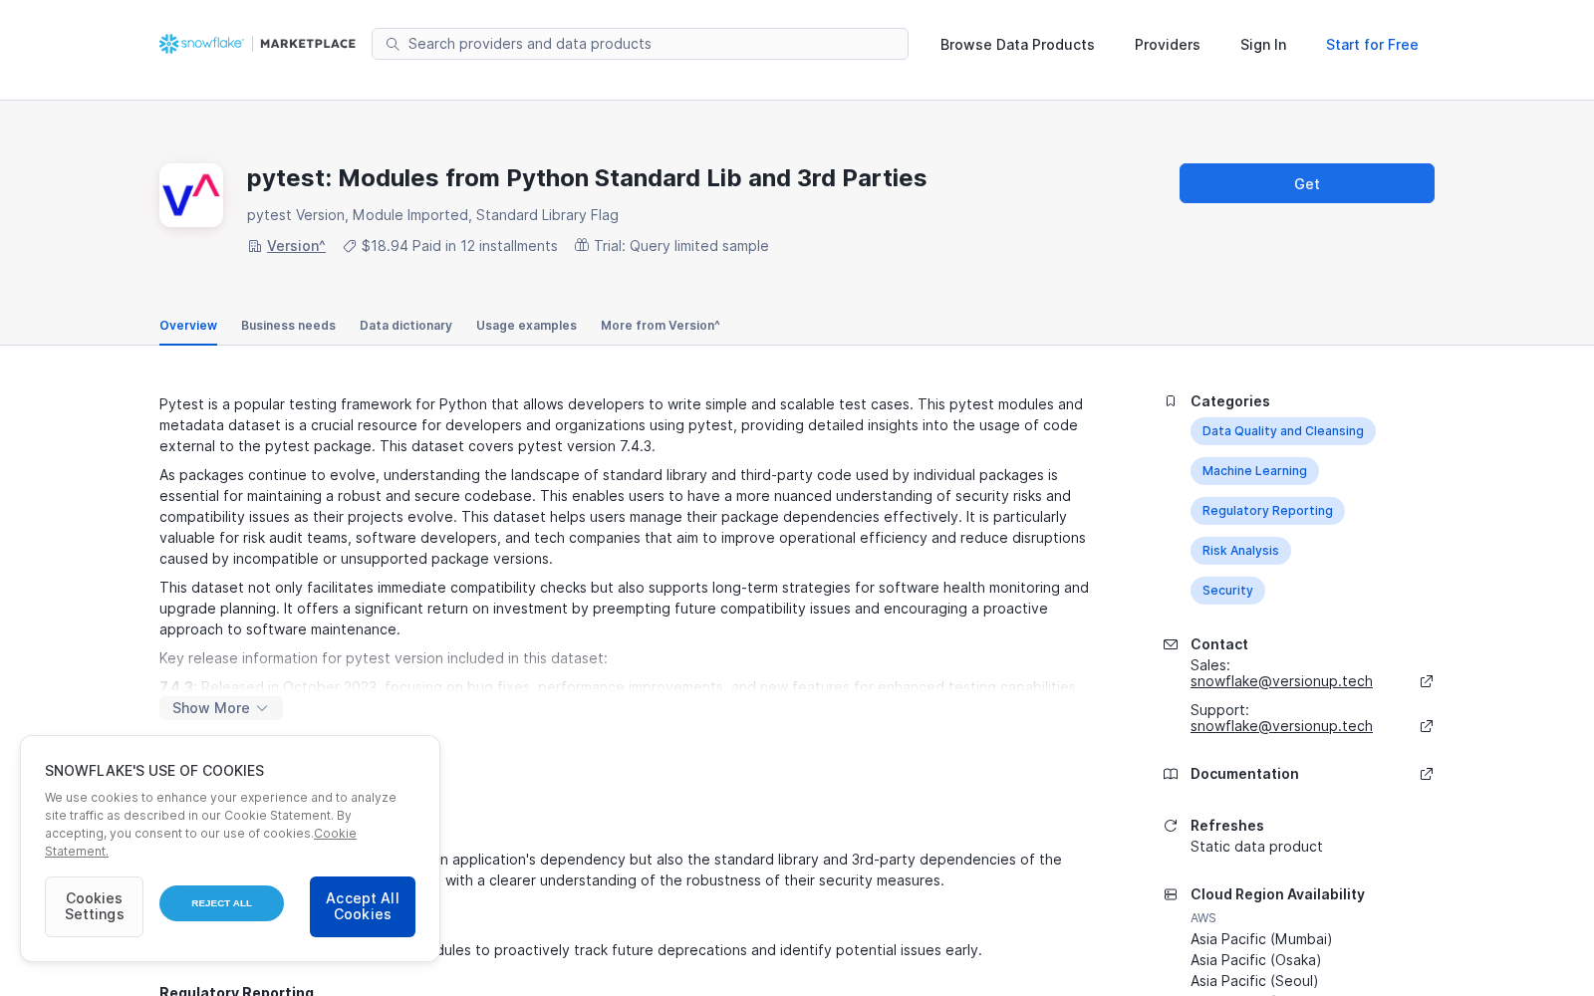Viewport: 1594px width, 996px height.
Task: Click the "$18.94 Paid in 12 installments" text
Action: [x=459, y=246]
